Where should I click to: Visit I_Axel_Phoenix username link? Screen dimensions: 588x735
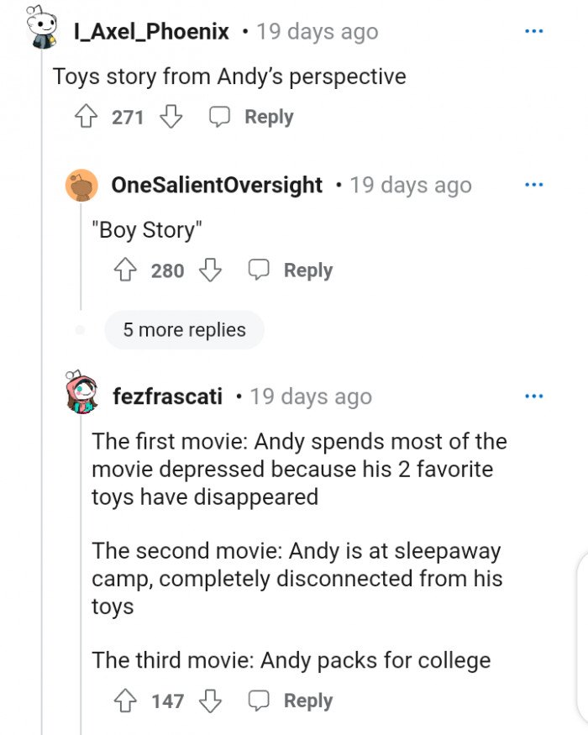coord(151,32)
